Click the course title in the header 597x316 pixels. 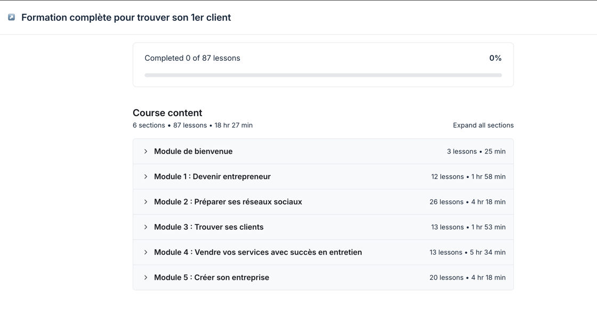[126, 18]
